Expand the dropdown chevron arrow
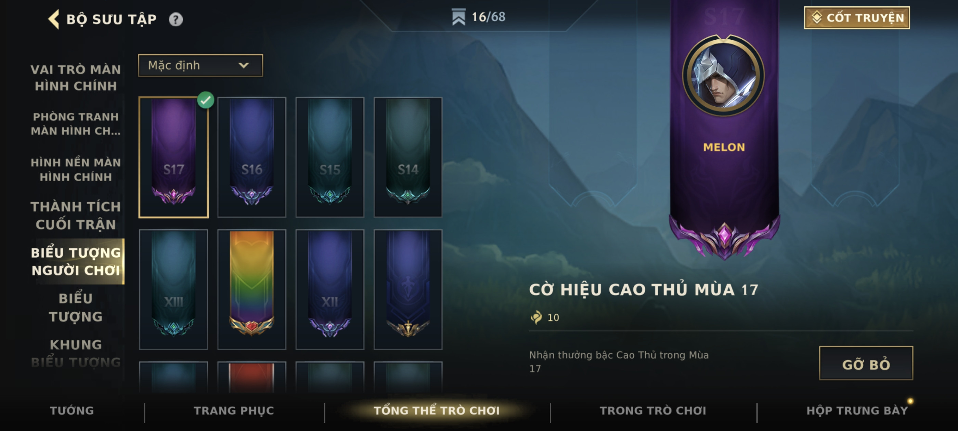 244,65
